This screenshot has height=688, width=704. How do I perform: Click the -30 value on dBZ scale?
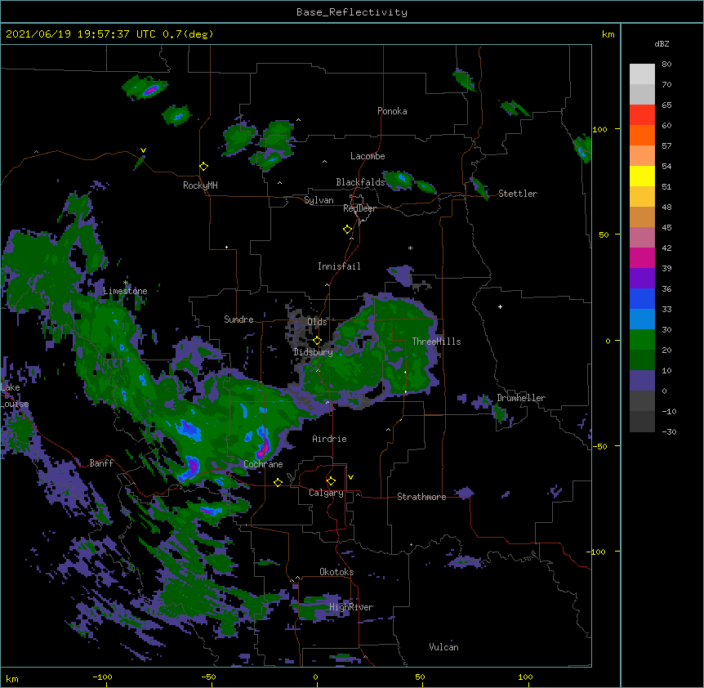click(x=669, y=431)
